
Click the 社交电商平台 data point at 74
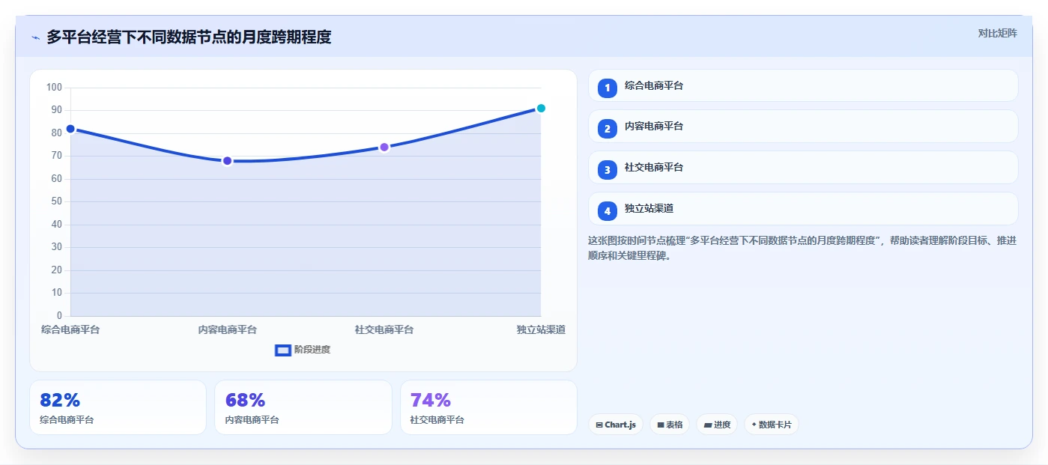tap(384, 147)
